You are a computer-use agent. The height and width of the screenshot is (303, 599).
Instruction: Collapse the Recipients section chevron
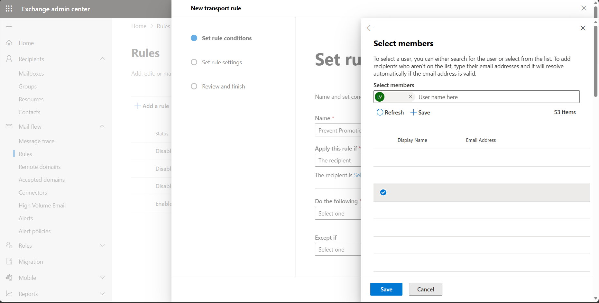[x=102, y=59]
